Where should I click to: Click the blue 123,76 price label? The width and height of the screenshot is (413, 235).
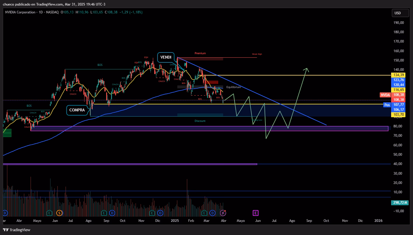[398, 80]
